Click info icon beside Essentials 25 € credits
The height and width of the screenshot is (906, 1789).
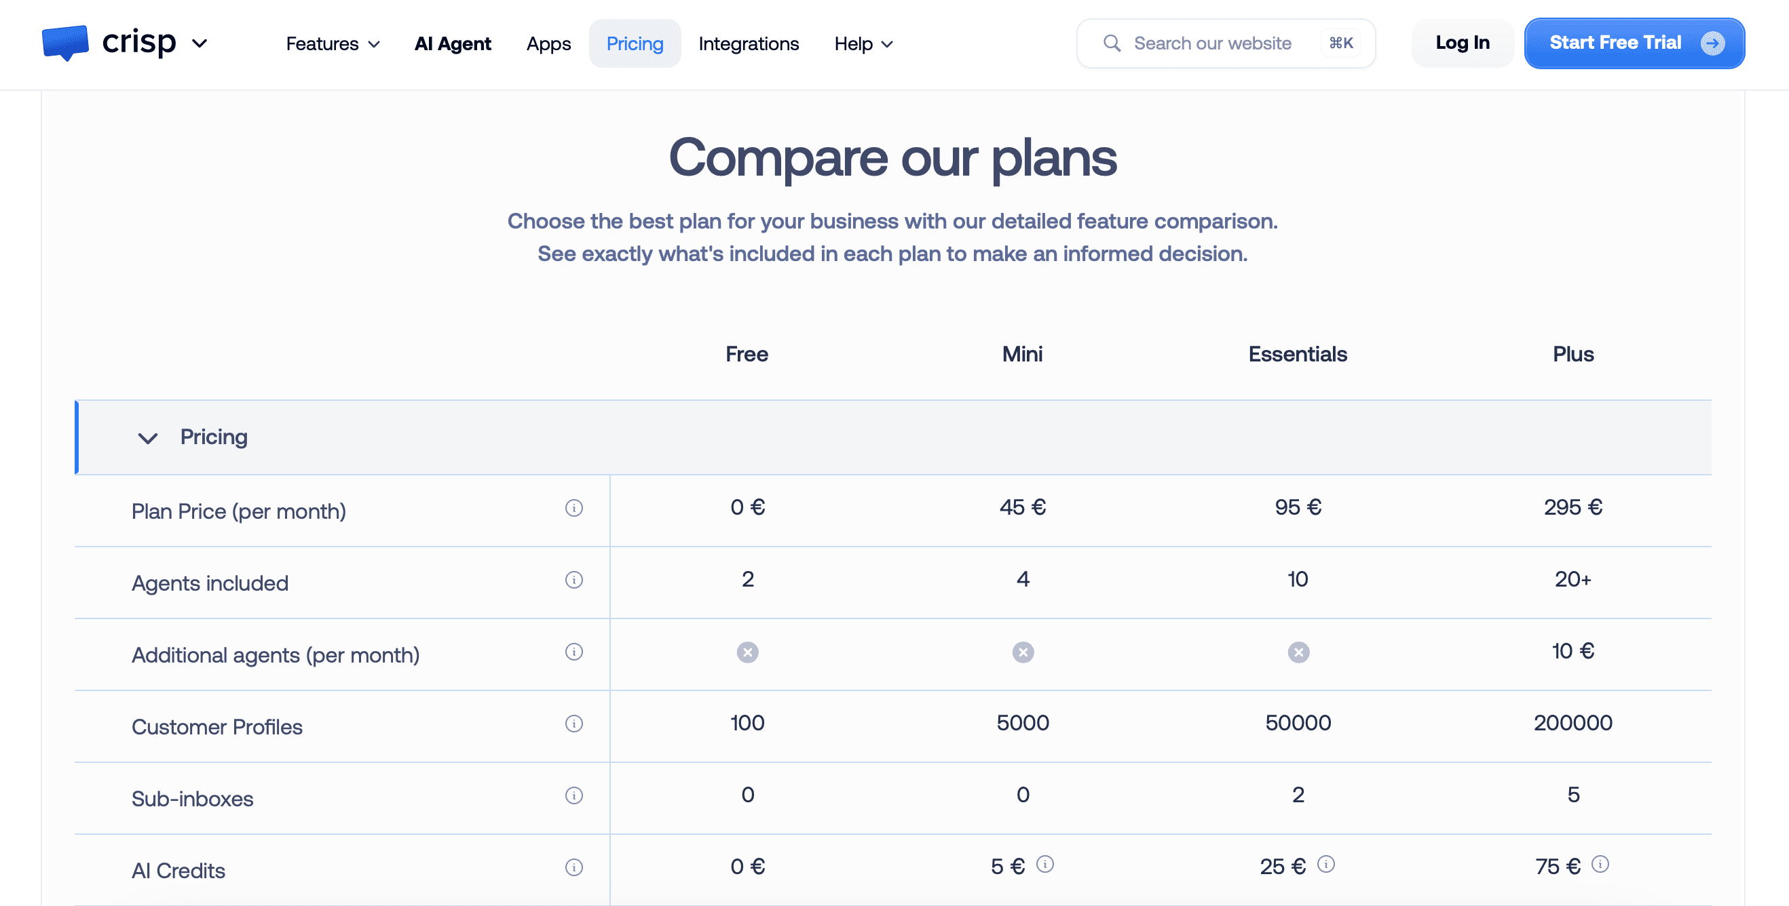pos(1325,864)
